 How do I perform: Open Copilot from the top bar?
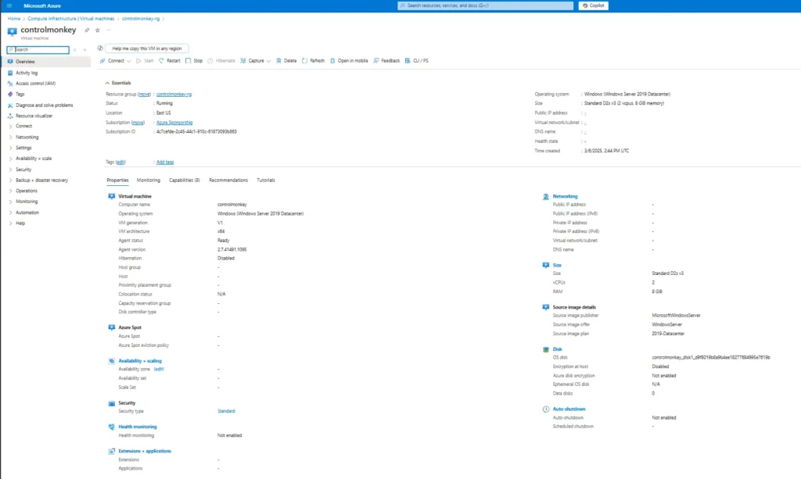pyautogui.click(x=594, y=5)
